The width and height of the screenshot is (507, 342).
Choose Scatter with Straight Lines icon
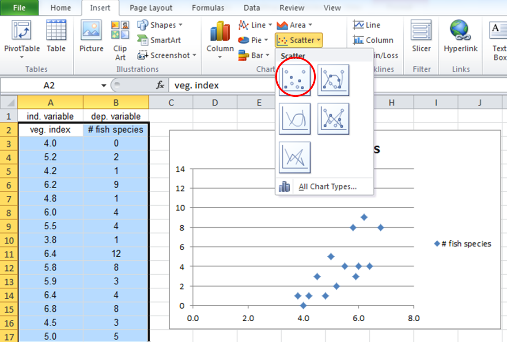coord(295,158)
